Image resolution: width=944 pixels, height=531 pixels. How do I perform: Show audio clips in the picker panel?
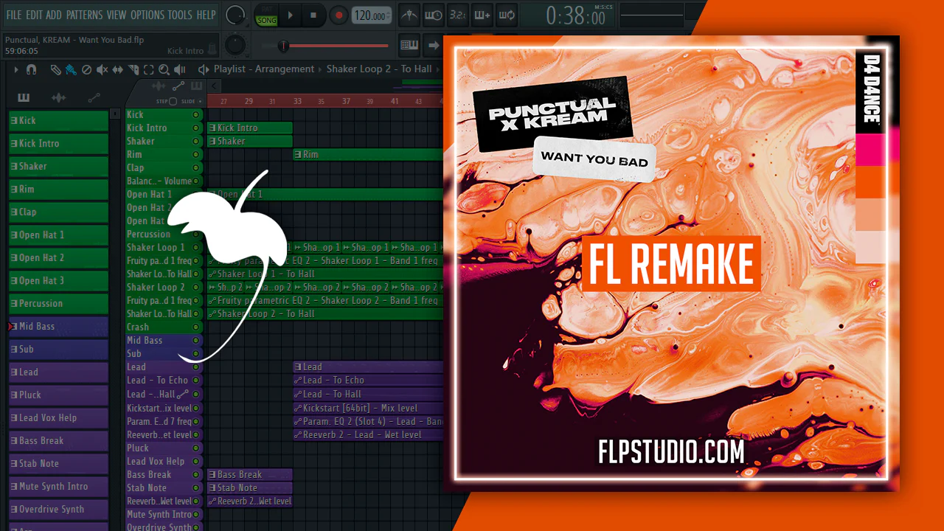tap(58, 97)
